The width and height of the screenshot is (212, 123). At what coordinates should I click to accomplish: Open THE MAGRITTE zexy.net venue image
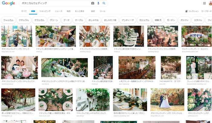[x=171, y=68]
